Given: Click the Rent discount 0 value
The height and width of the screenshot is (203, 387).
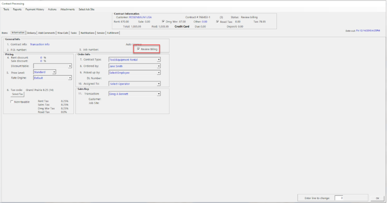Looking at the screenshot, I should (x=41, y=58).
